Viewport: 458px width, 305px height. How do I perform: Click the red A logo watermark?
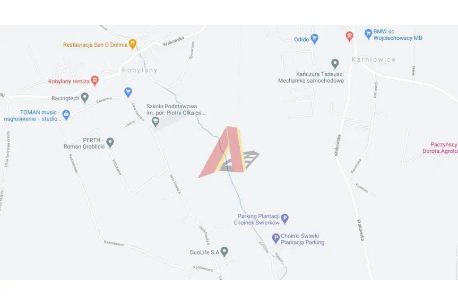click(229, 152)
